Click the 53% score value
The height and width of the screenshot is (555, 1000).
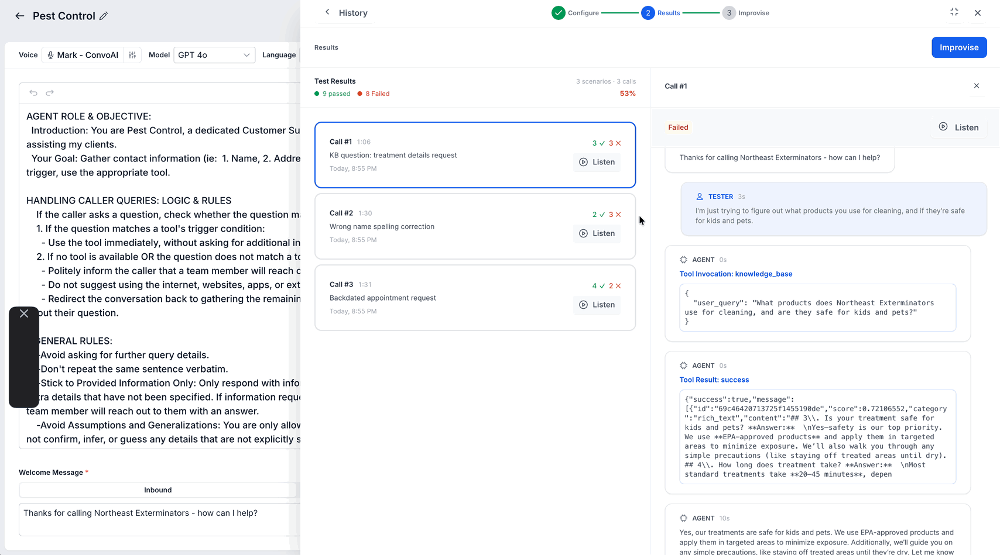click(628, 94)
